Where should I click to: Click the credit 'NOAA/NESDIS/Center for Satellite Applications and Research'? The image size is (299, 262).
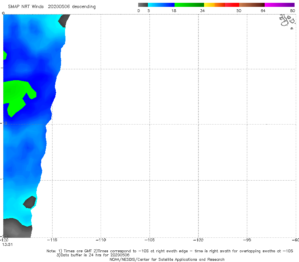(x=167, y=259)
